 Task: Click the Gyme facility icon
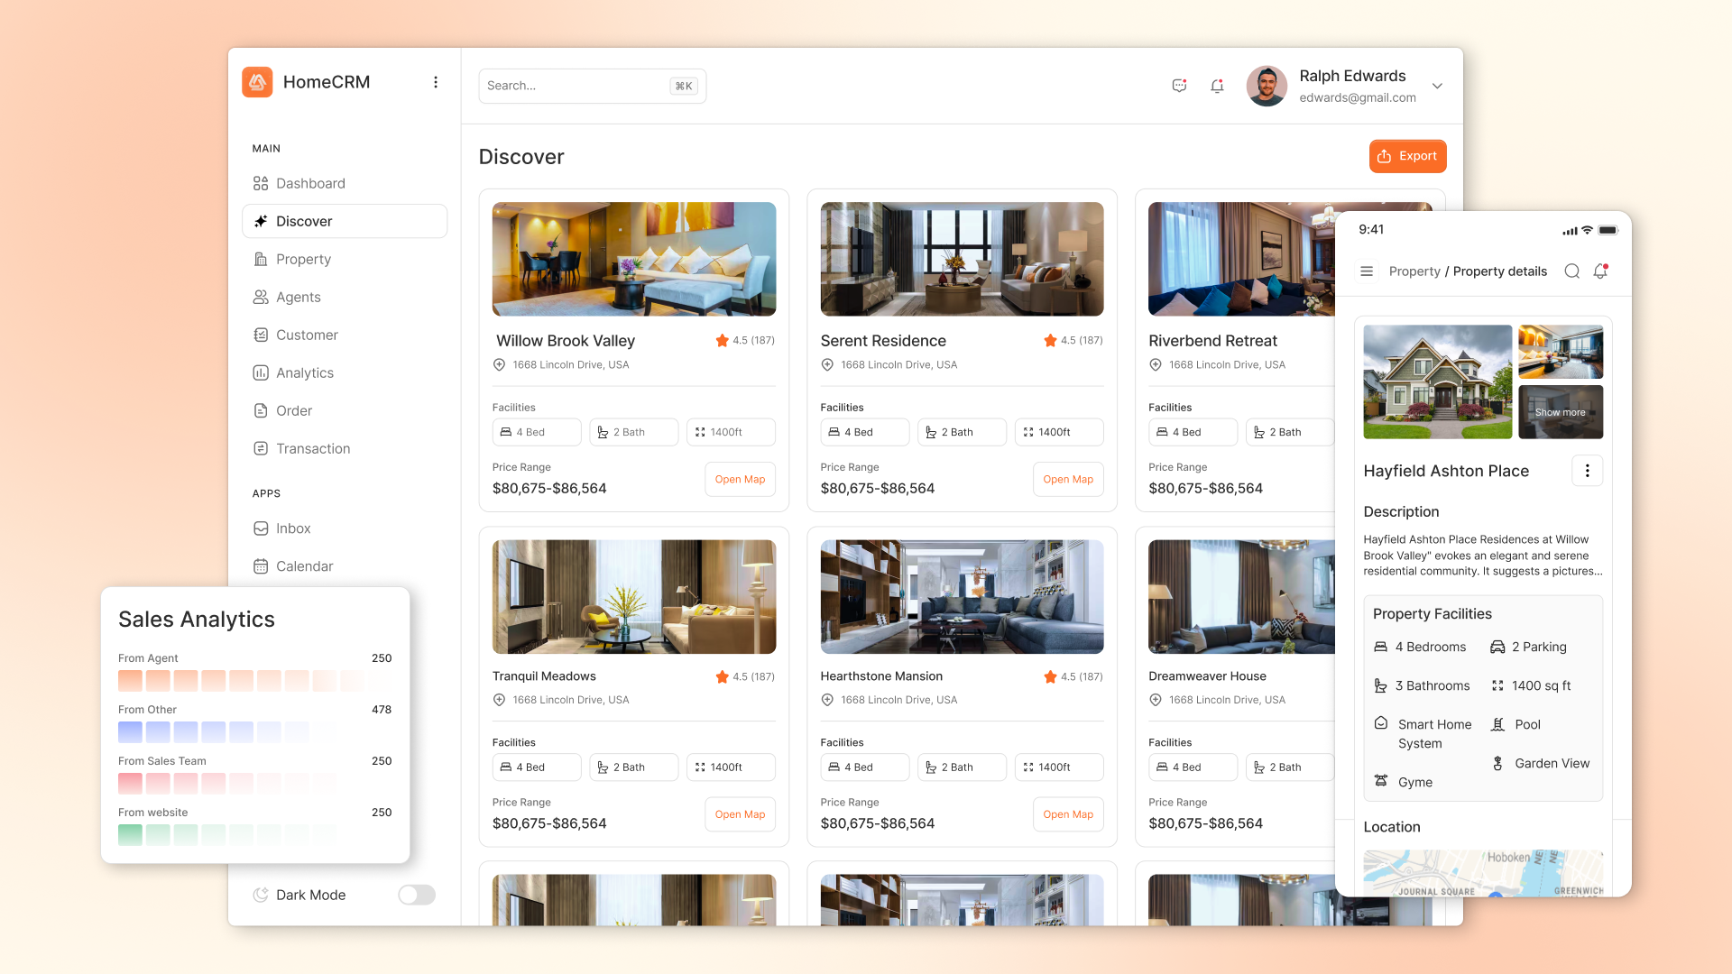click(x=1381, y=781)
